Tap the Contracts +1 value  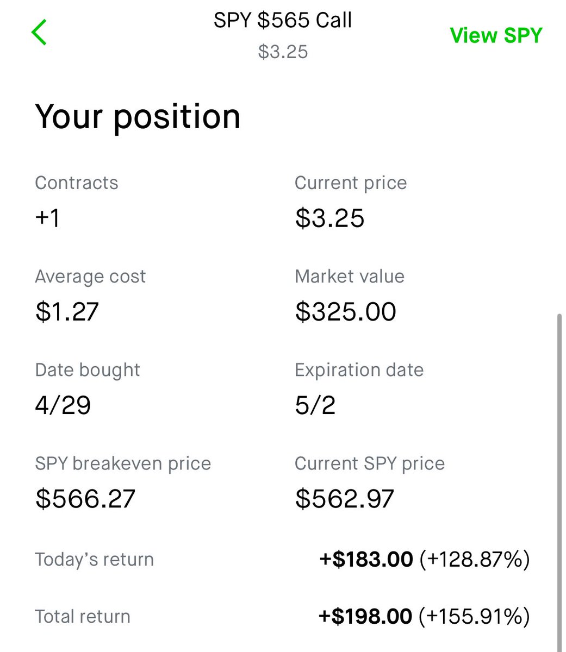pos(47,218)
